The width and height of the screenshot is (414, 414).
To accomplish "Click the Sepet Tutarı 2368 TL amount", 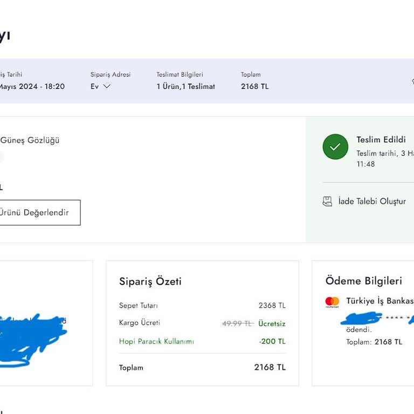I will (272, 306).
